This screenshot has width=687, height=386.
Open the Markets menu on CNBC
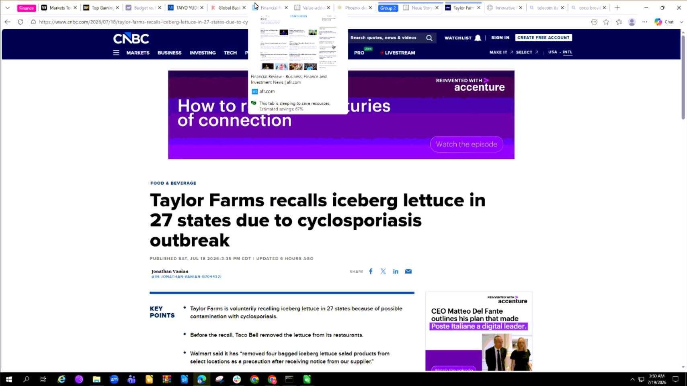pyautogui.click(x=138, y=53)
